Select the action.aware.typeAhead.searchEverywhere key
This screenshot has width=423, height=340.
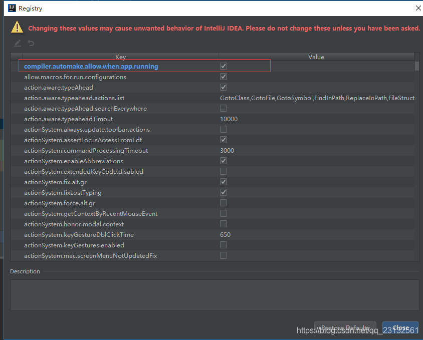click(85, 108)
